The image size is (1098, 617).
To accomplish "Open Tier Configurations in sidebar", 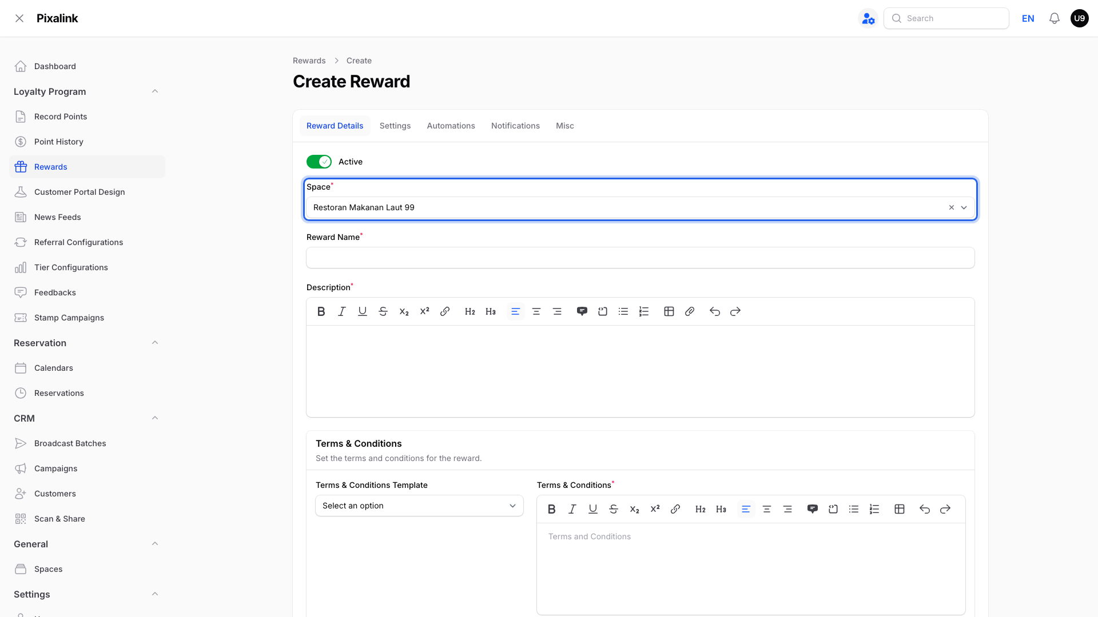I will point(87,267).
